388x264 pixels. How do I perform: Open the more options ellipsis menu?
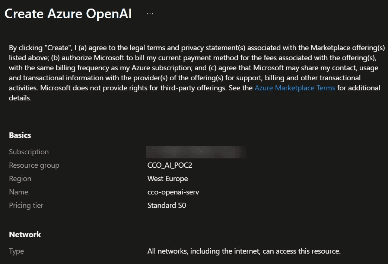click(x=150, y=14)
